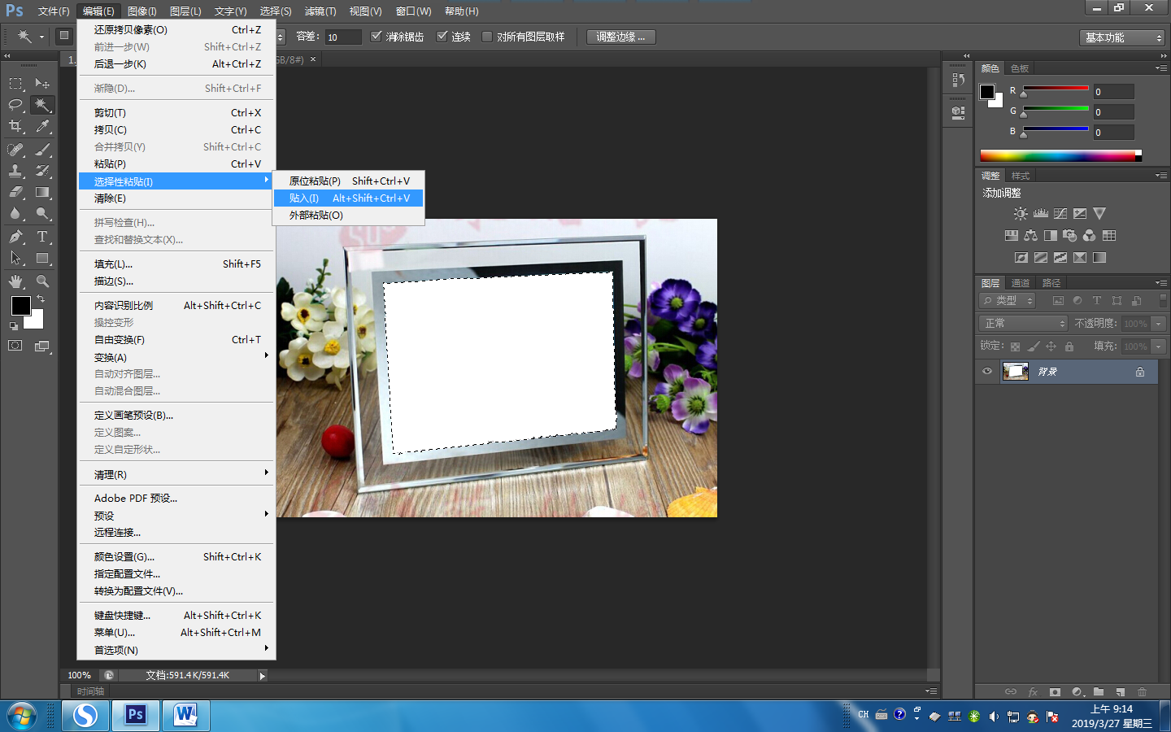Image resolution: width=1171 pixels, height=732 pixels.
Task: Open the 基本功能 workspace dropdown
Action: [1123, 37]
